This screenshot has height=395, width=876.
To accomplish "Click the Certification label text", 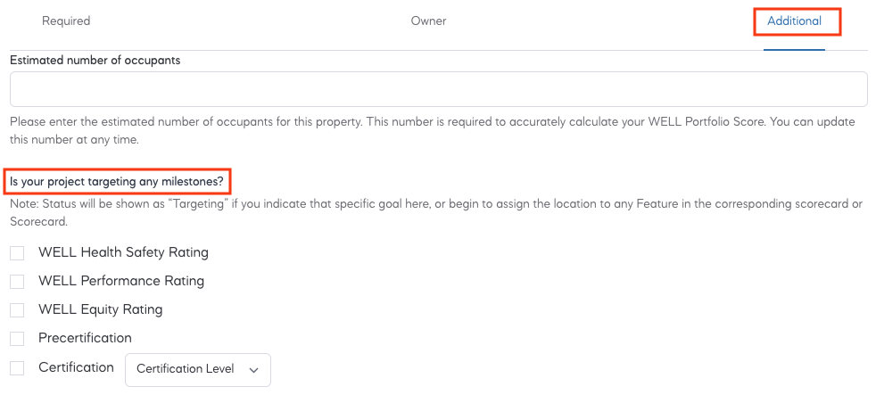I will coord(76,366).
